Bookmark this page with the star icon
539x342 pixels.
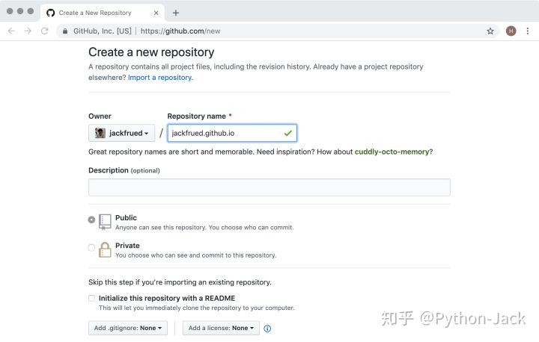coord(490,31)
